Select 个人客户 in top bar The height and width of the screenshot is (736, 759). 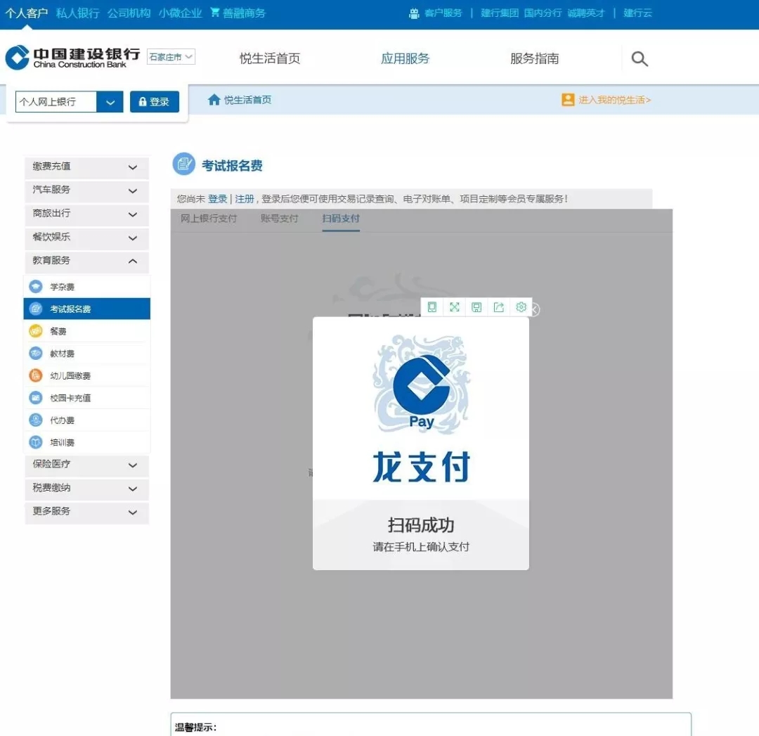click(27, 13)
